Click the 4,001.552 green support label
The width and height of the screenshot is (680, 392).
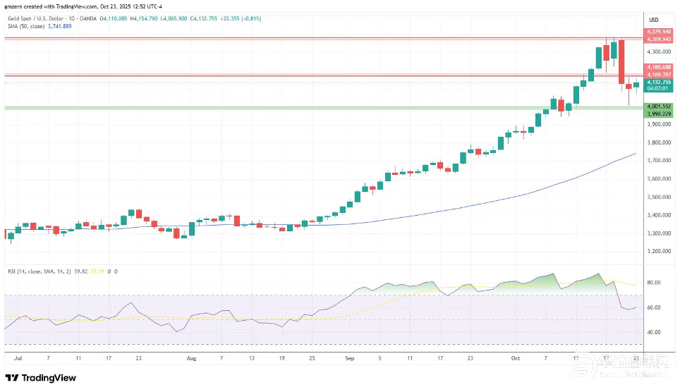tap(658, 106)
